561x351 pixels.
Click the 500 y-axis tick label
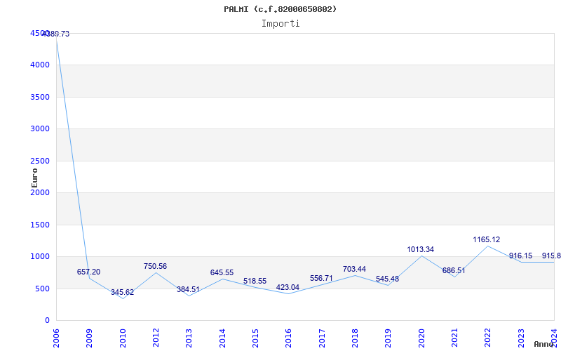(x=42, y=289)
